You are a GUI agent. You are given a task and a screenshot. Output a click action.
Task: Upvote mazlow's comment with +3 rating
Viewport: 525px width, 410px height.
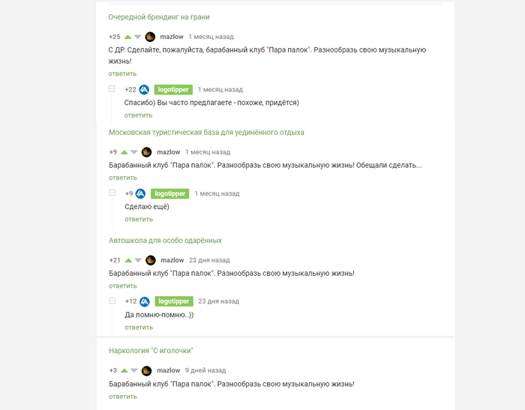(x=124, y=370)
